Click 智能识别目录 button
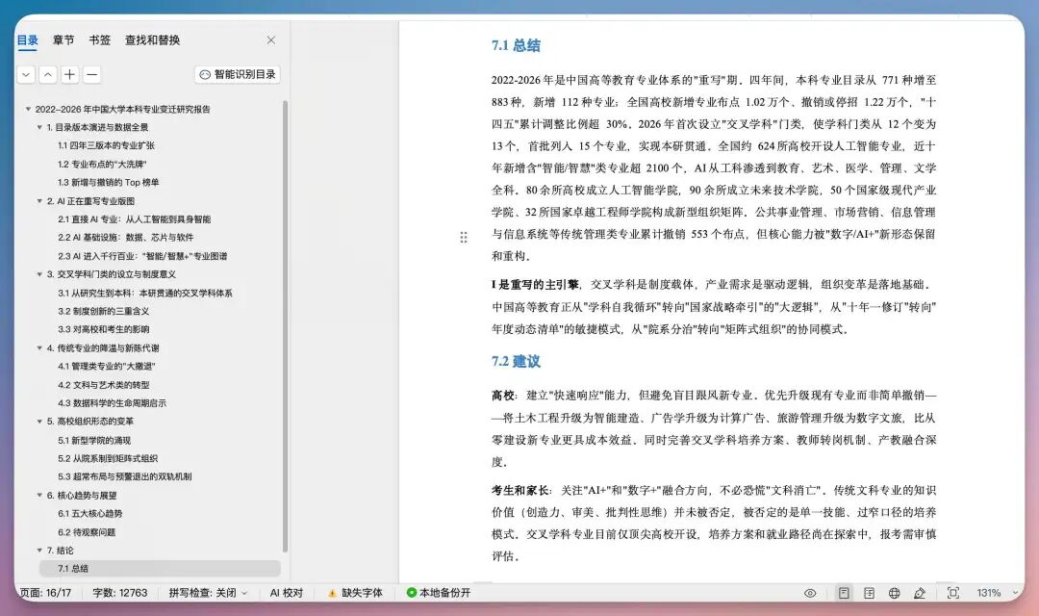1039x616 pixels. (238, 74)
